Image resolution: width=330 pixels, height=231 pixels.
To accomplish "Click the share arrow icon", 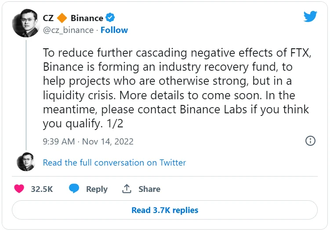I will coord(127,189).
